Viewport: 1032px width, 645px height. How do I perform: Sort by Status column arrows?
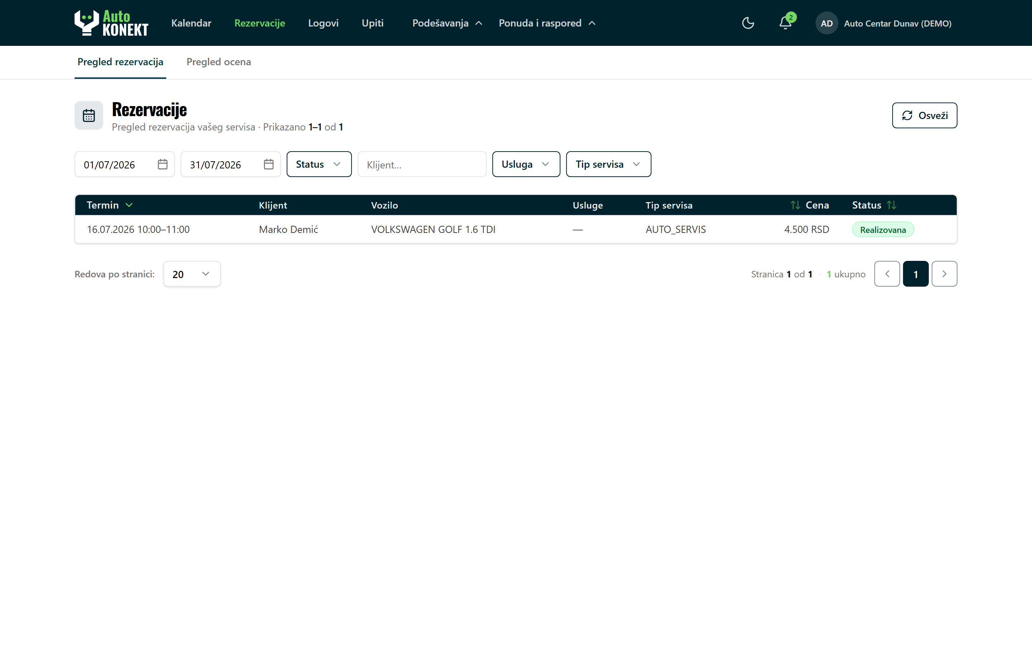click(x=892, y=205)
